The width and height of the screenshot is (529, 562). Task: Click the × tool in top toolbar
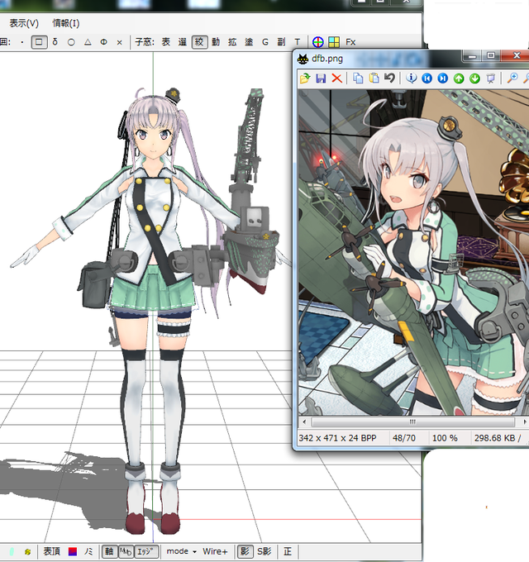tap(120, 42)
